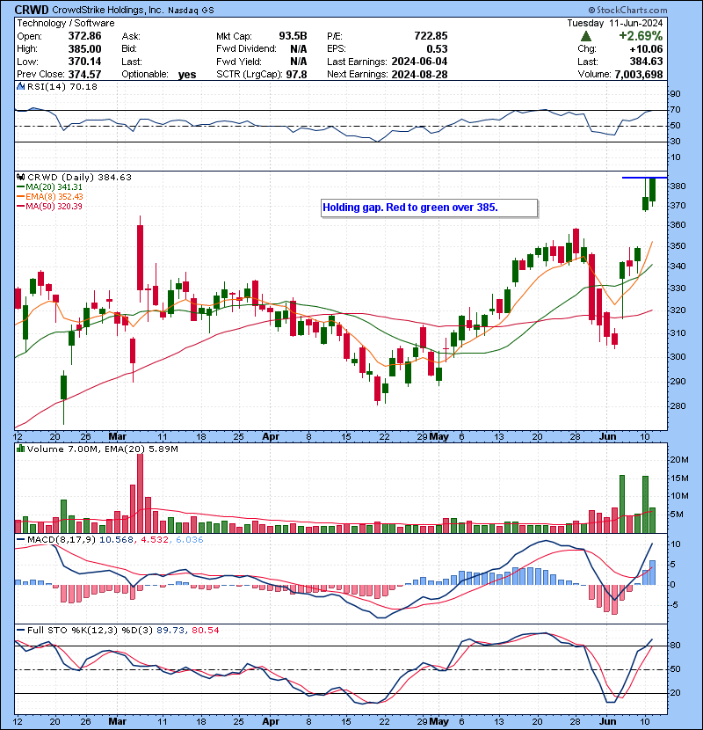Click the RSI panel line icon
This screenshot has width=703, height=730.
tap(20, 86)
